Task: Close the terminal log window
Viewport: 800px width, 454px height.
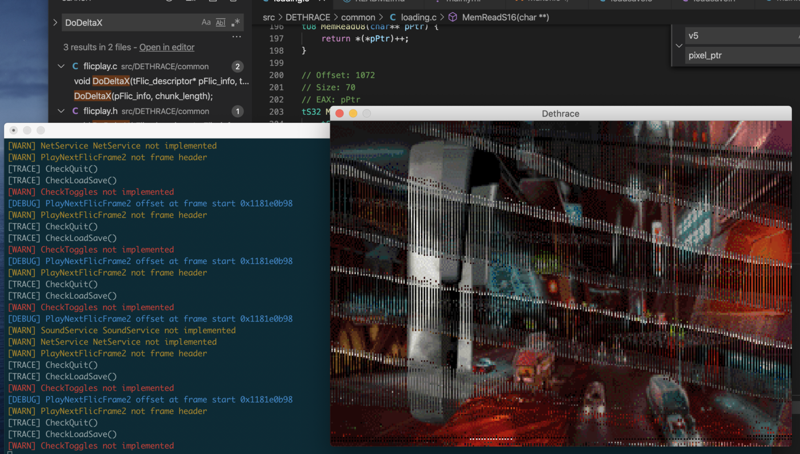Action: click(14, 130)
